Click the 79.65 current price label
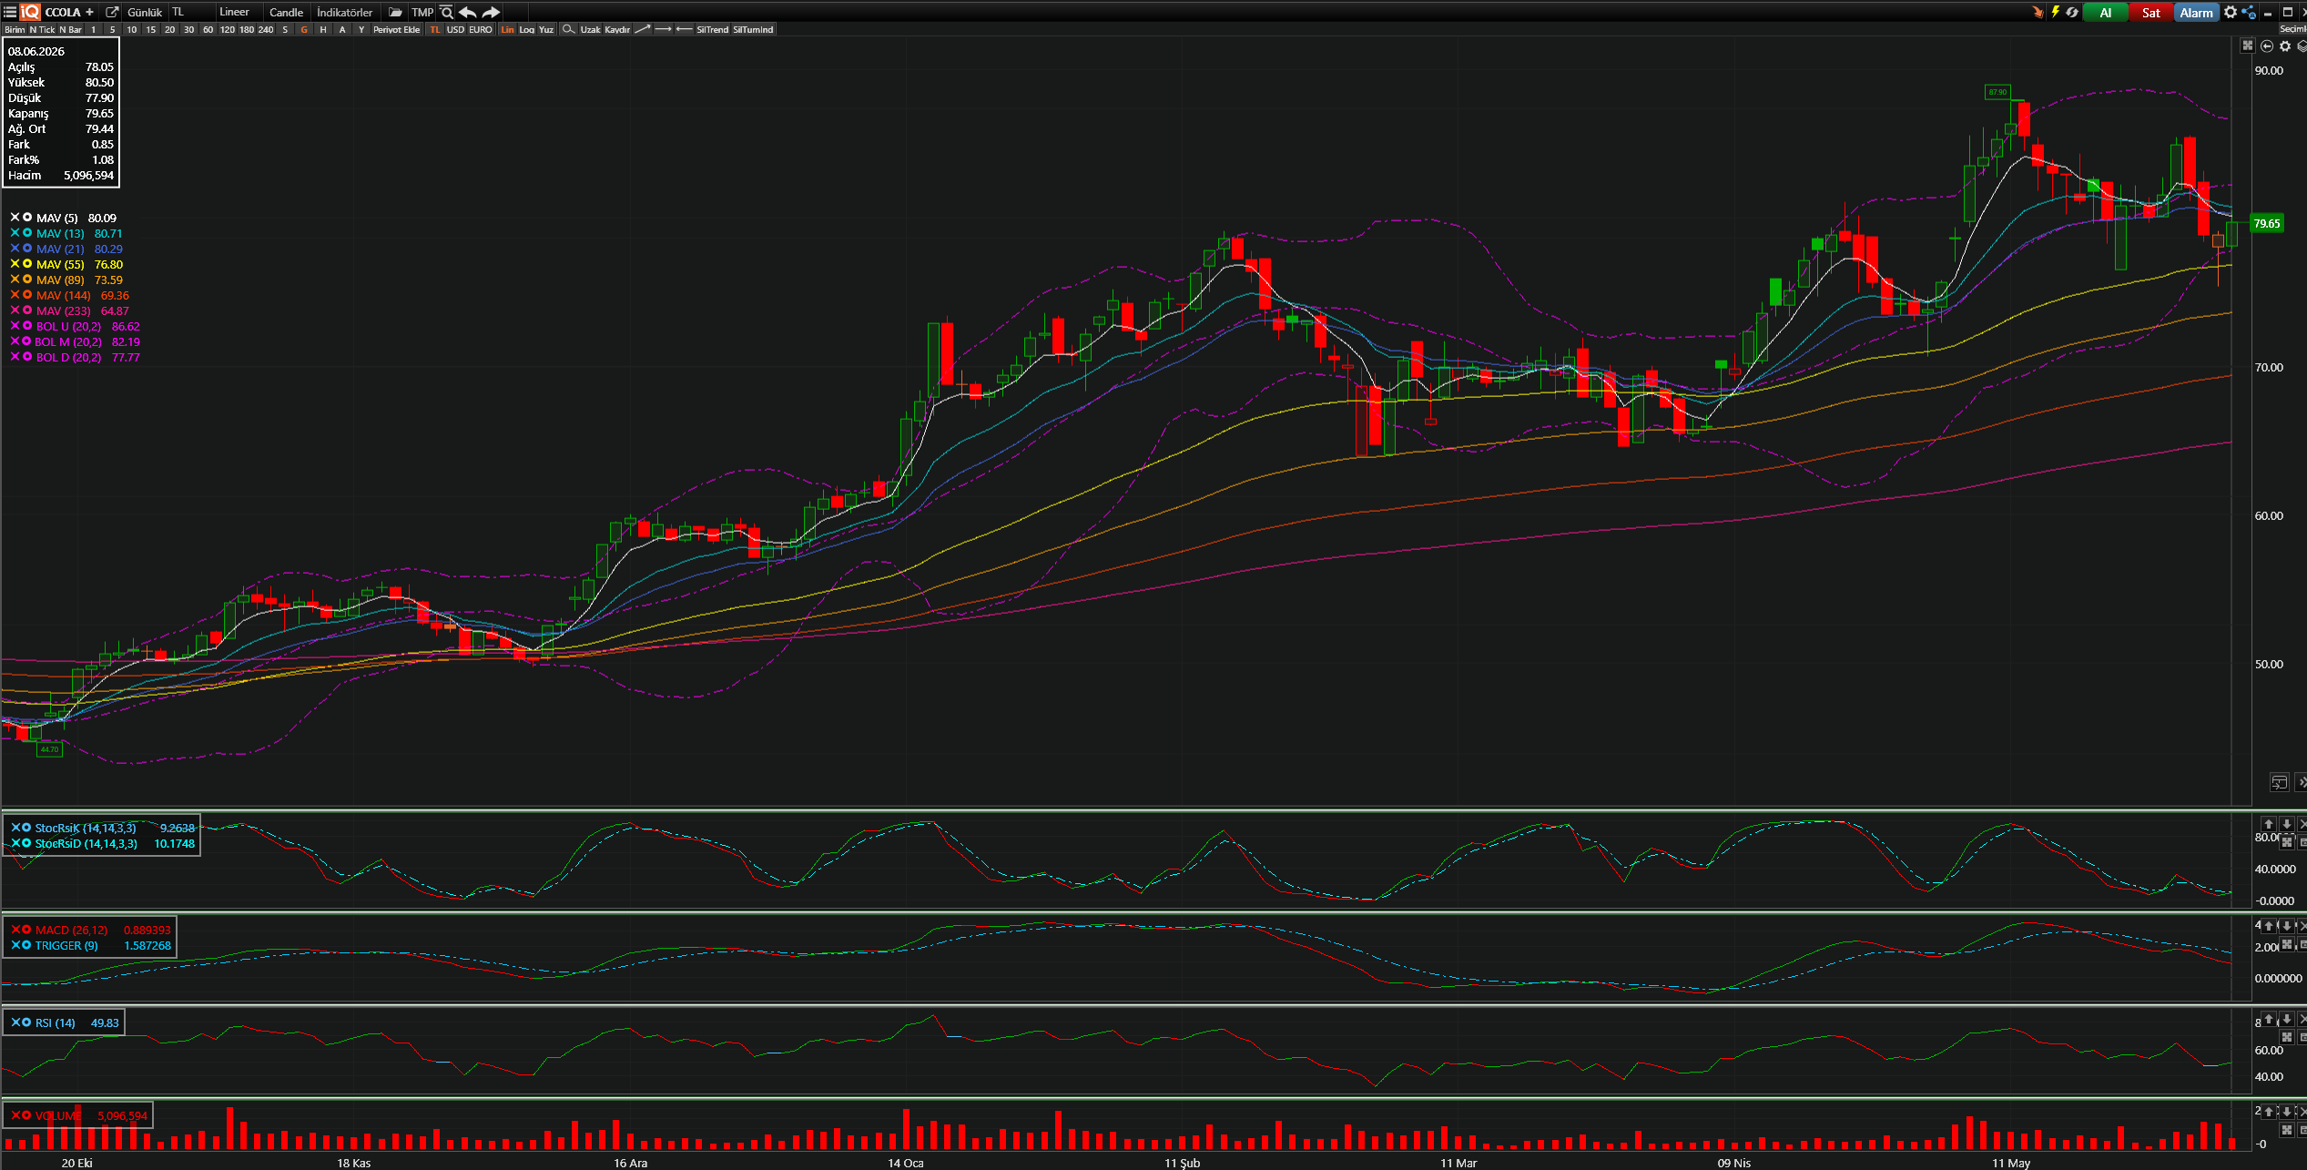Screen dimensions: 2307x1170 pyautogui.click(x=2267, y=223)
